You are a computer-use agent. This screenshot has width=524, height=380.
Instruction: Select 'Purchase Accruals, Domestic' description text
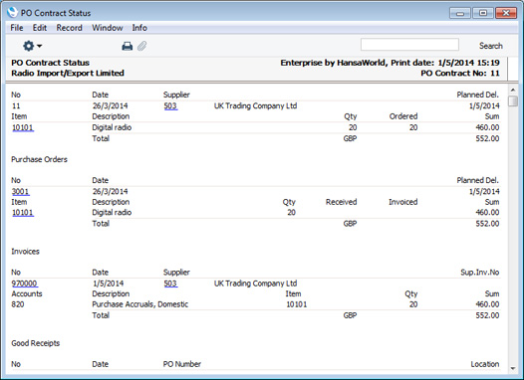(x=140, y=304)
